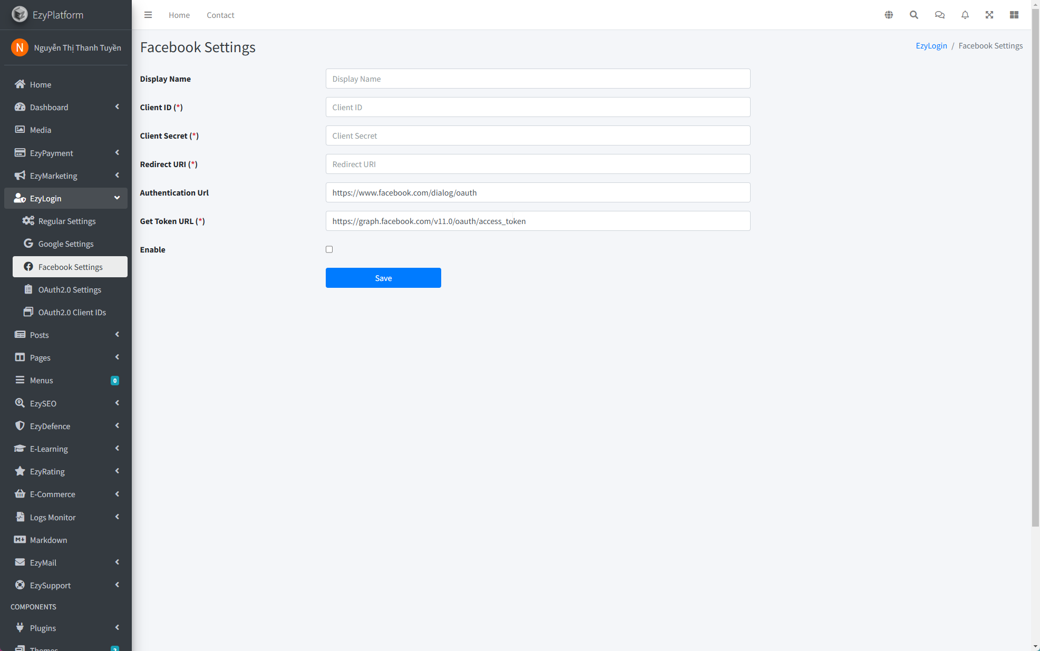Click the OAuth2.0 Client IDs icon
The image size is (1040, 651).
[x=28, y=312]
